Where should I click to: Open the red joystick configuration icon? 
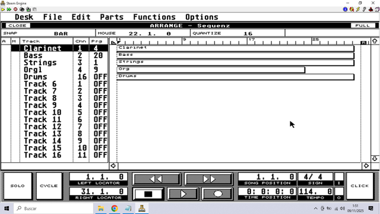[x=370, y=10]
